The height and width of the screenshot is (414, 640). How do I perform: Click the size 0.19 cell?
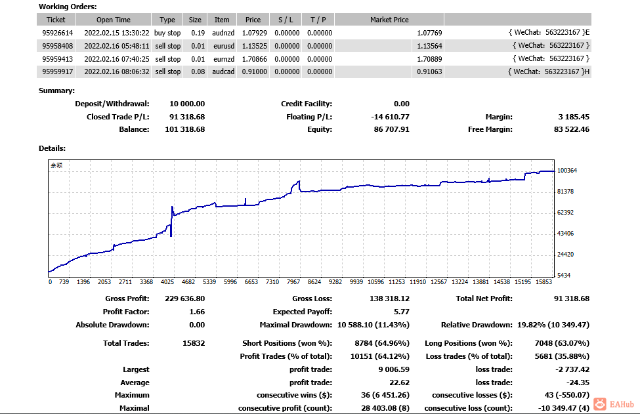point(198,33)
